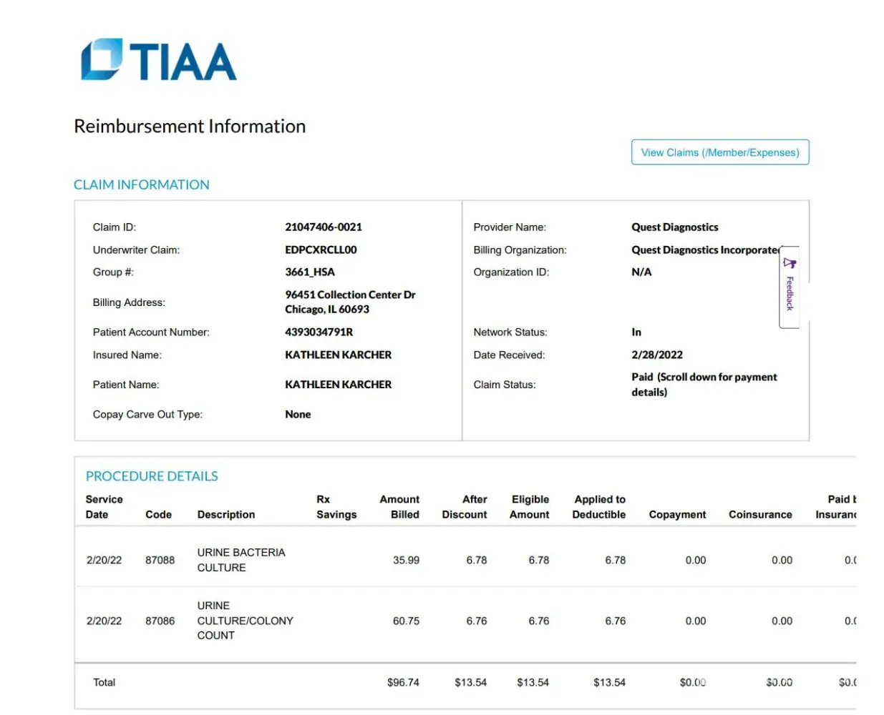Select procedure code 87086

point(160,621)
